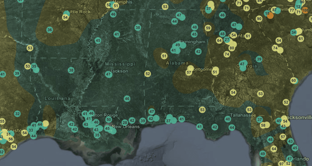Select the unnumbered orange marker beside 18

(x=270, y=16)
